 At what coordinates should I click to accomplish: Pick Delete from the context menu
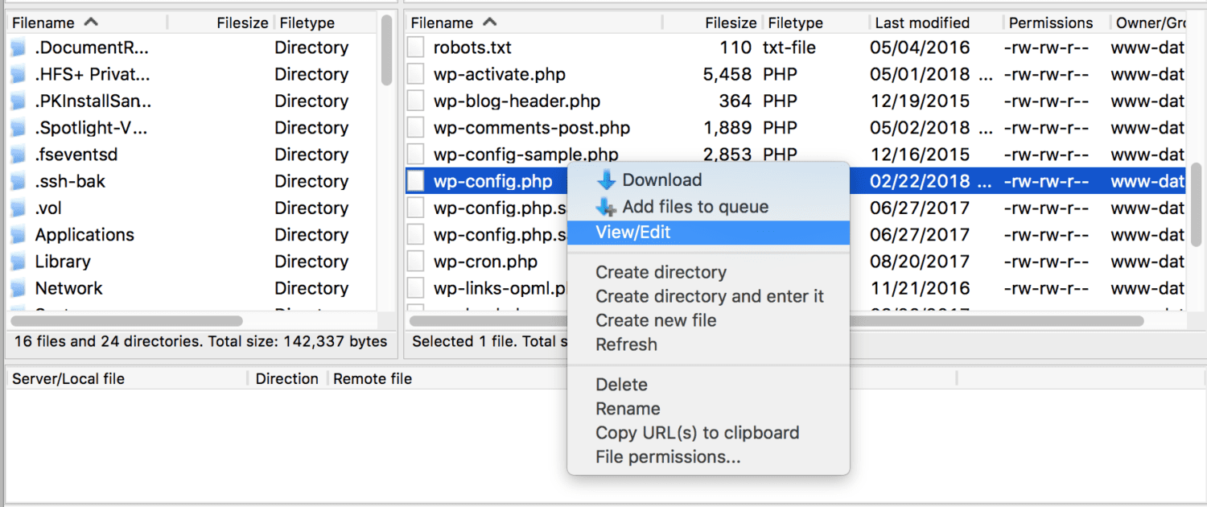coord(621,385)
